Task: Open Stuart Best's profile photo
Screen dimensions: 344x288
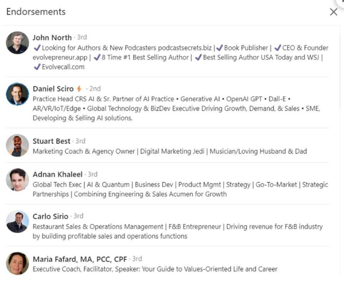Action: tap(17, 145)
